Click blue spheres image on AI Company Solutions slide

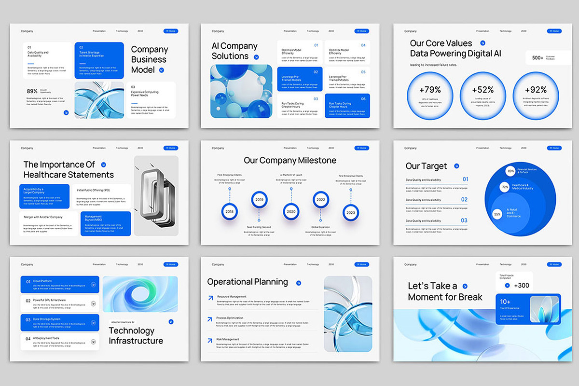[242, 92]
